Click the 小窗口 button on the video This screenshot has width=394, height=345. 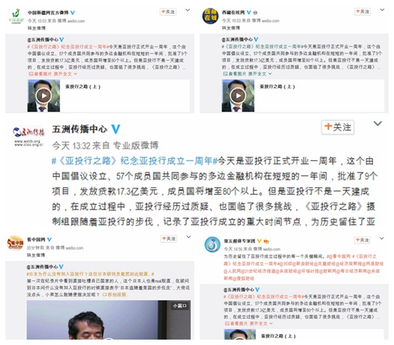pos(180,306)
